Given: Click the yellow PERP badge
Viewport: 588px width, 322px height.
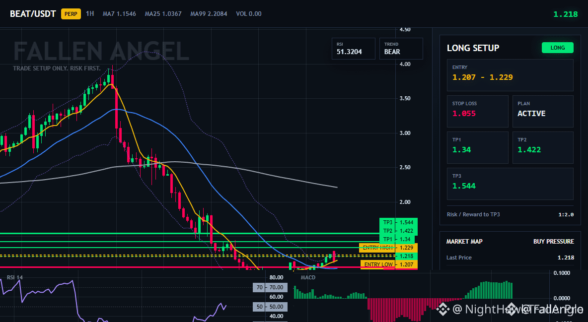Looking at the screenshot, I should pos(71,14).
